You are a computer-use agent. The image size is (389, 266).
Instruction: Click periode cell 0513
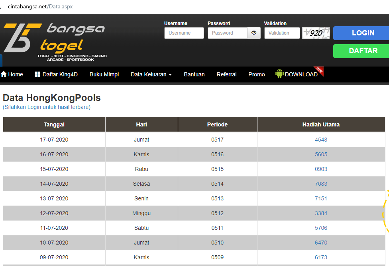pyautogui.click(x=217, y=198)
